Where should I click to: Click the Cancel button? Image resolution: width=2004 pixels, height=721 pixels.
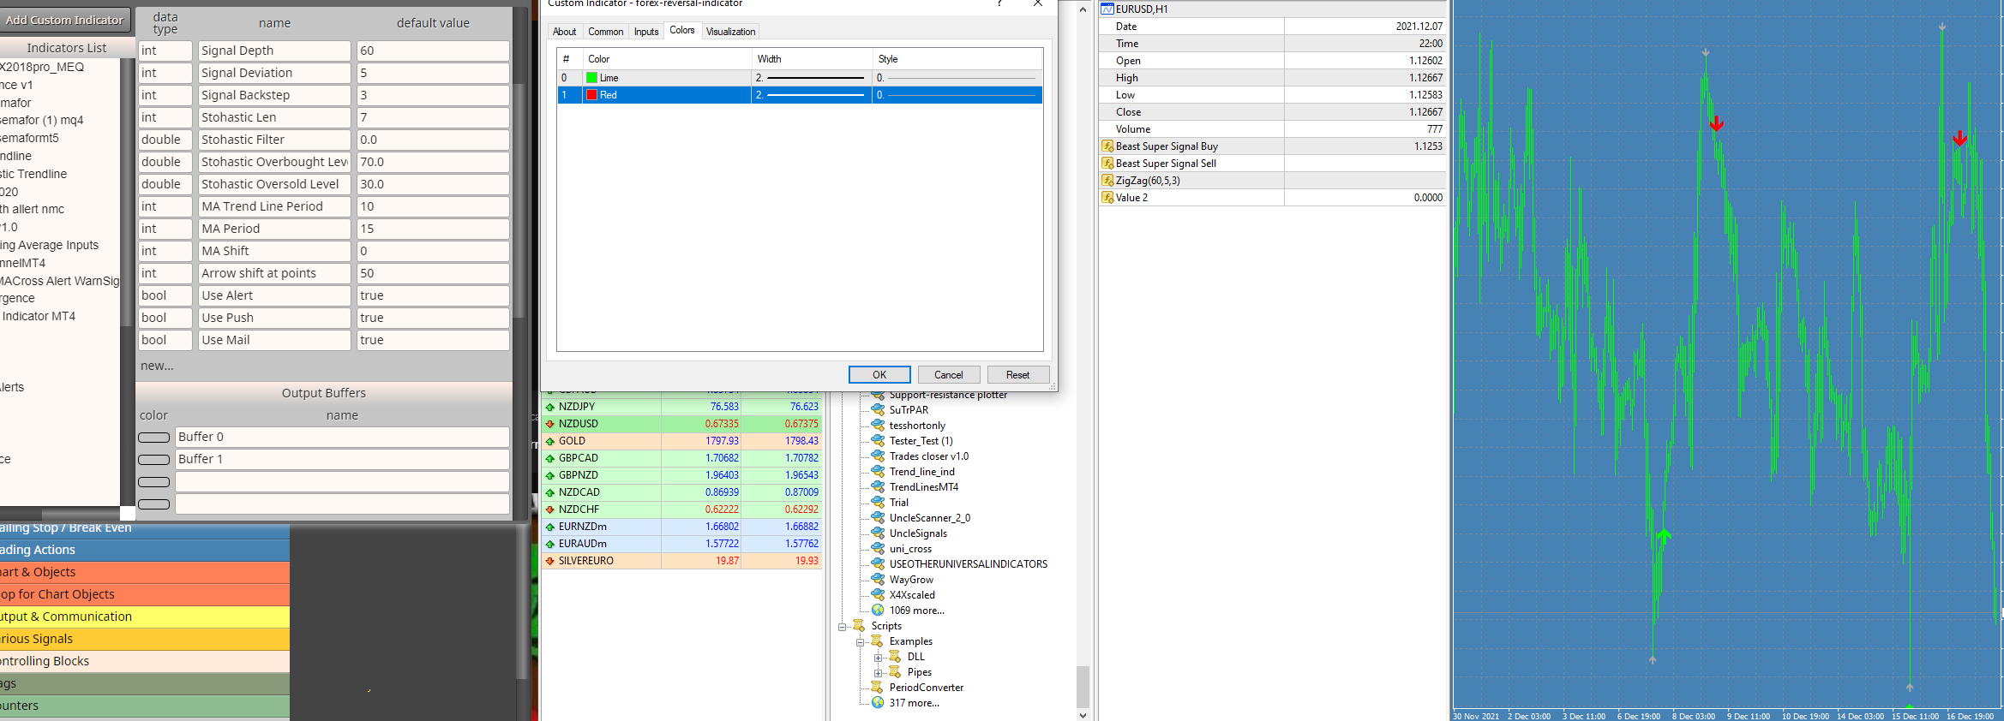pyautogui.click(x=949, y=375)
